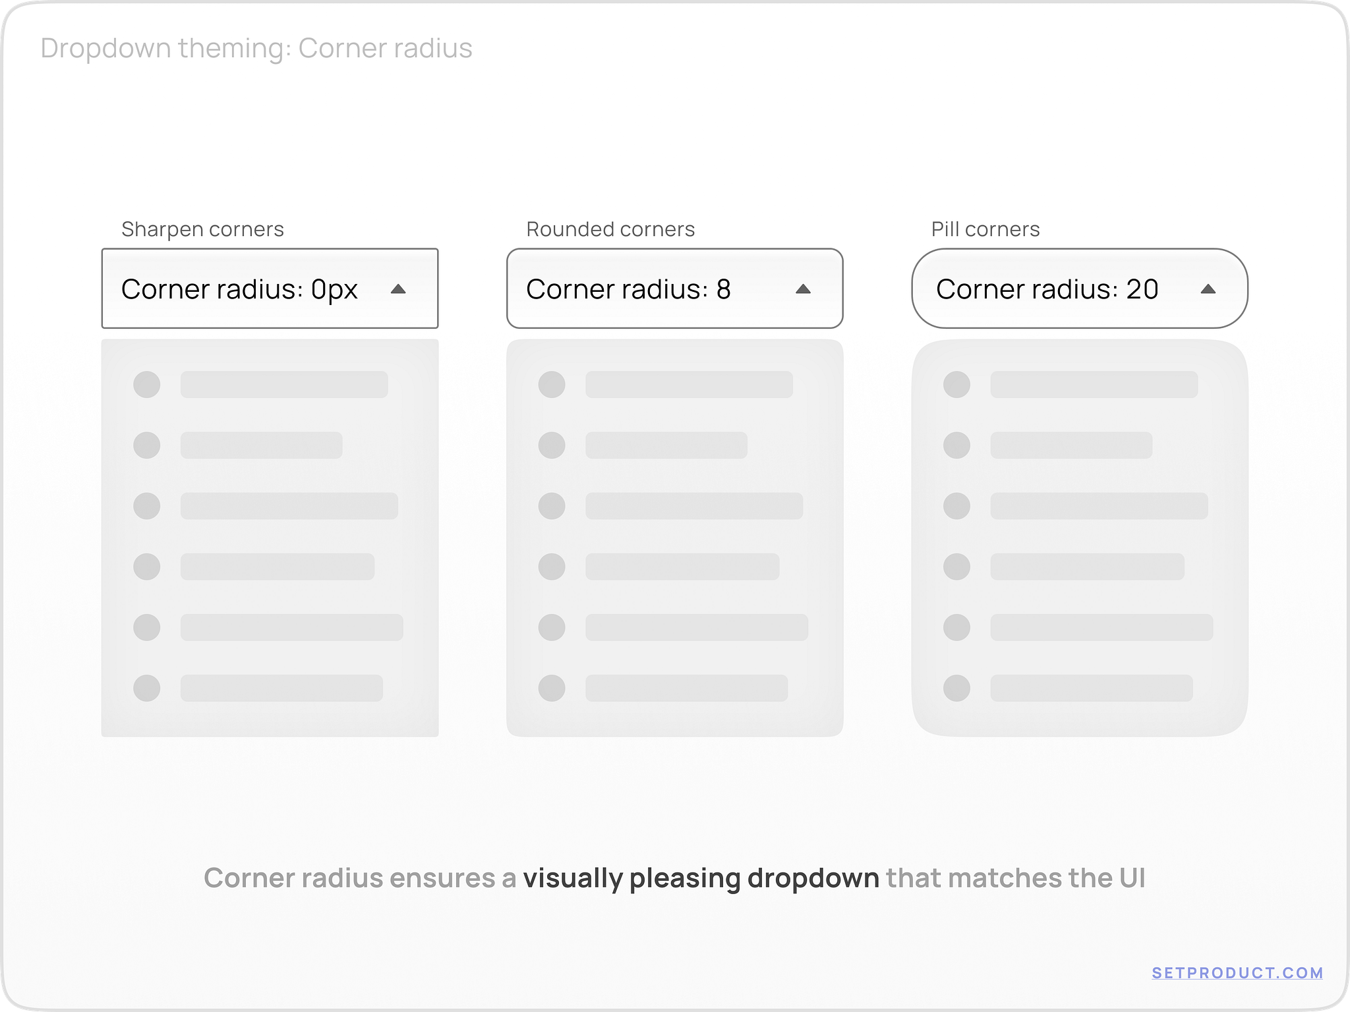Click the top bullet in the Pill corners list
Screen dimensions: 1350x1012
click(956, 385)
